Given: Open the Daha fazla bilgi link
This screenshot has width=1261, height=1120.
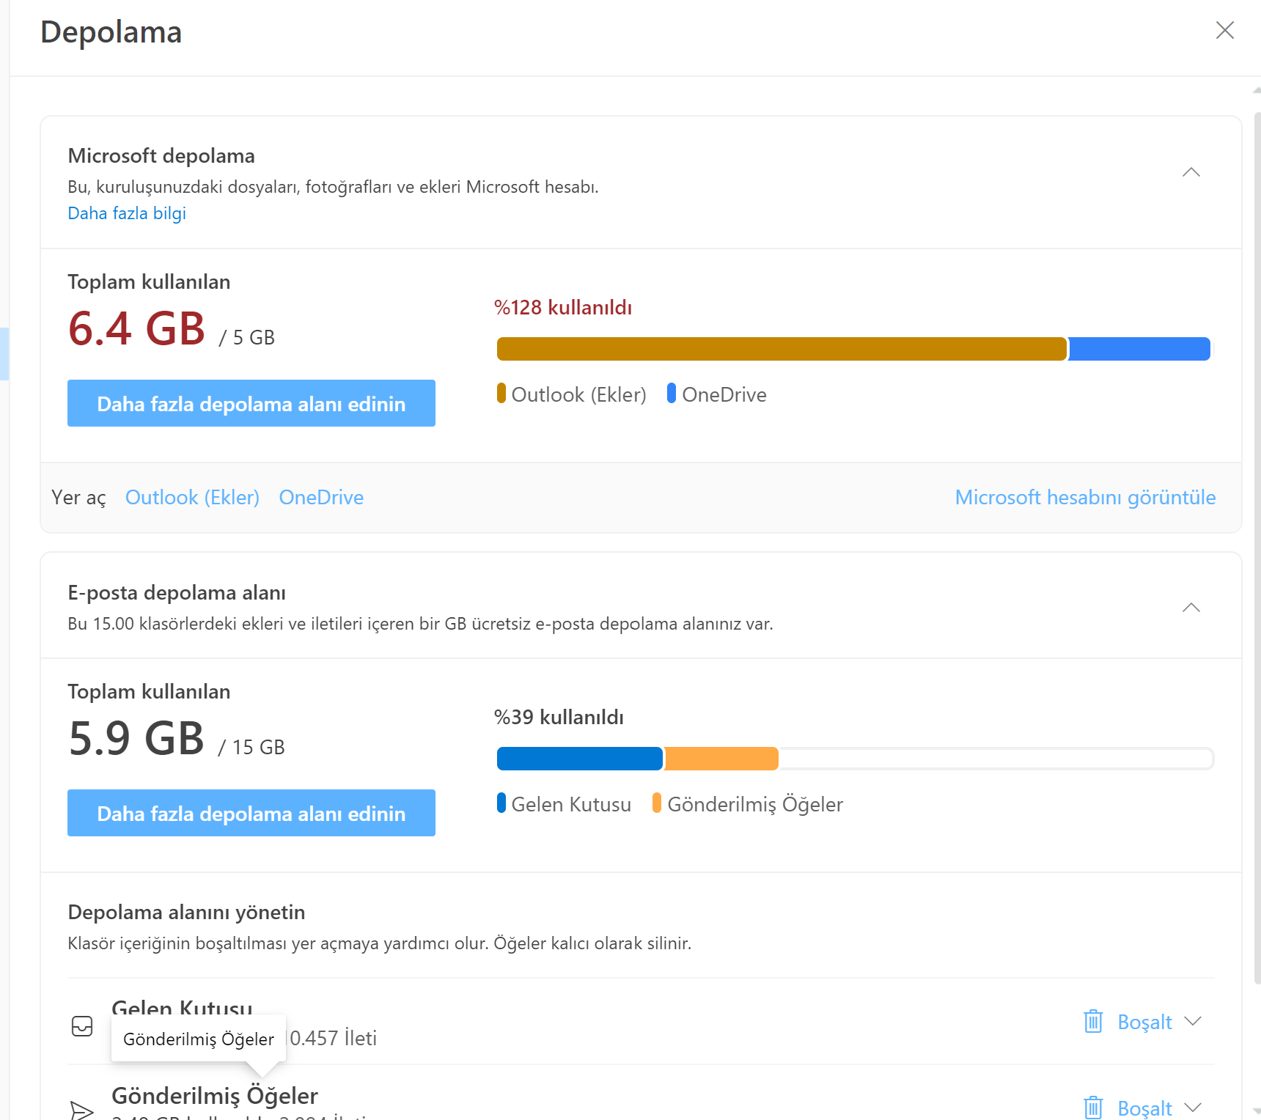Looking at the screenshot, I should [x=127, y=213].
